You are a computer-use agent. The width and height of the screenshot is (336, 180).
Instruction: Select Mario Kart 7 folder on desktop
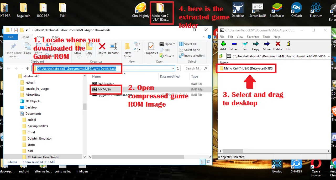160,12
